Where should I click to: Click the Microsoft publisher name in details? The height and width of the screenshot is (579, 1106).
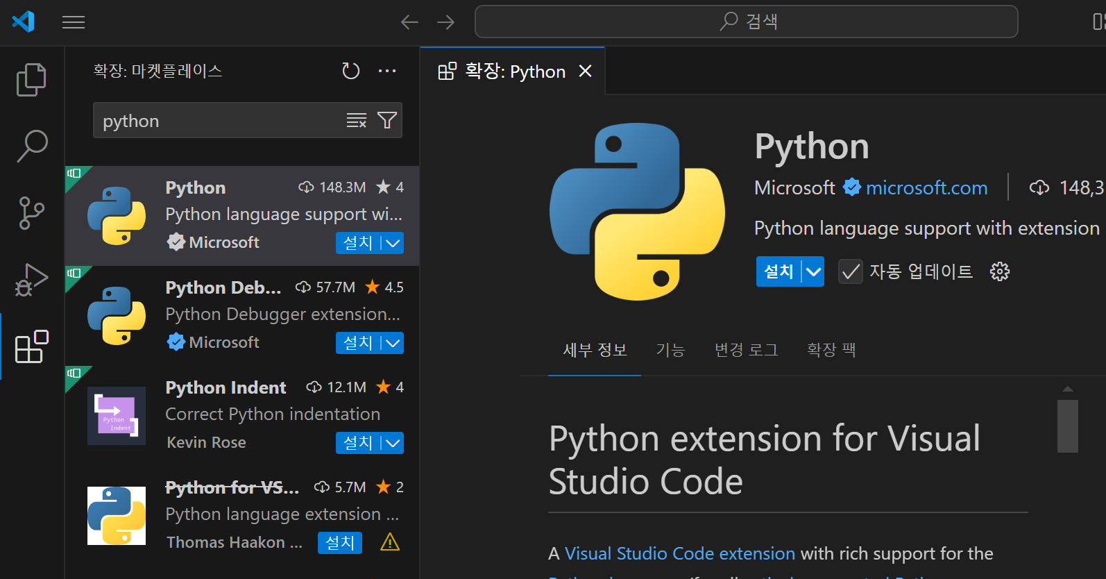pyautogui.click(x=794, y=187)
